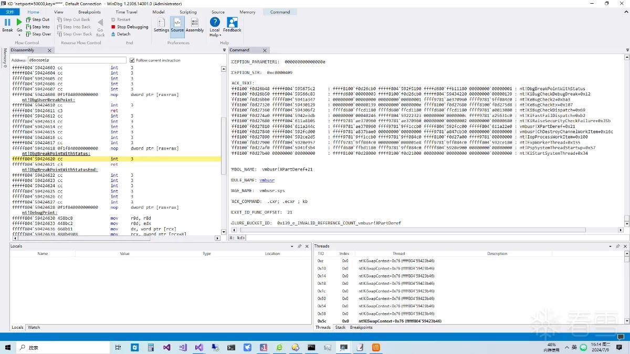Select thread row with TID 0xc
This screenshot has height=354, width=630.
(x=468, y=261)
